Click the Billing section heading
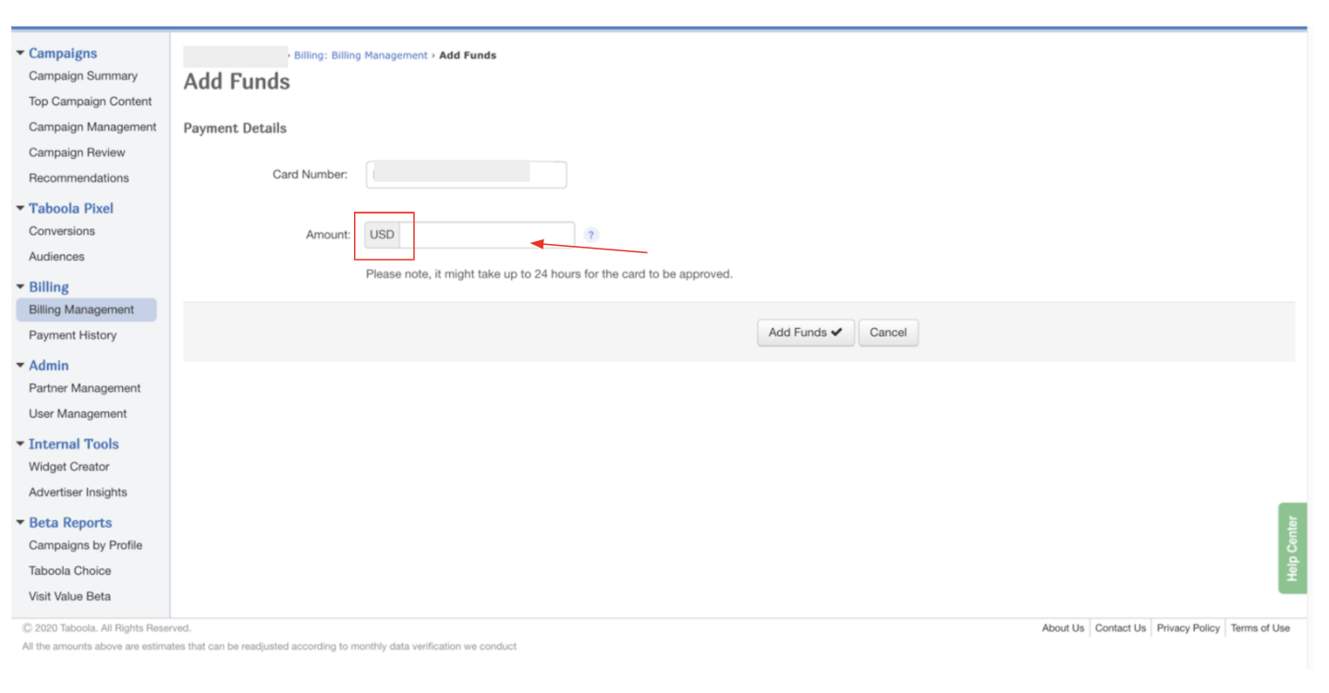Viewport: 1329px width, 693px height. 49,287
